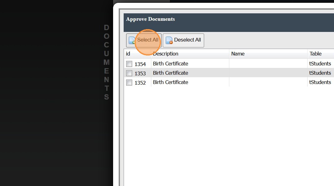Click the Select All button
The image size is (334, 186).
pos(144,40)
